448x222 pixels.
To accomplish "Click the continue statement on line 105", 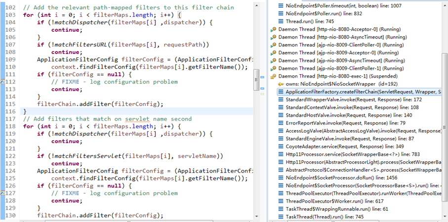I will point(67,30).
